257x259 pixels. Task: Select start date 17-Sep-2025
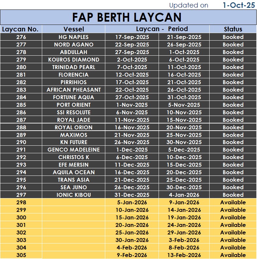pos(132,37)
